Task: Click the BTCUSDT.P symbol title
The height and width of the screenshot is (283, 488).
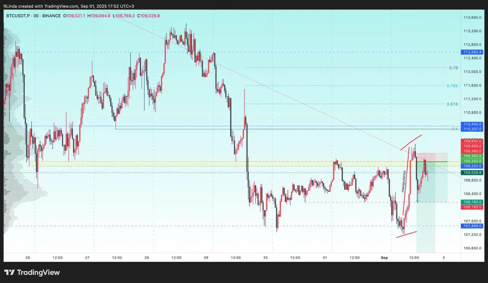Action: click(x=19, y=16)
